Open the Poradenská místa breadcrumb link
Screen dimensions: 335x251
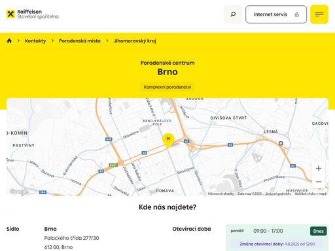pyautogui.click(x=80, y=41)
